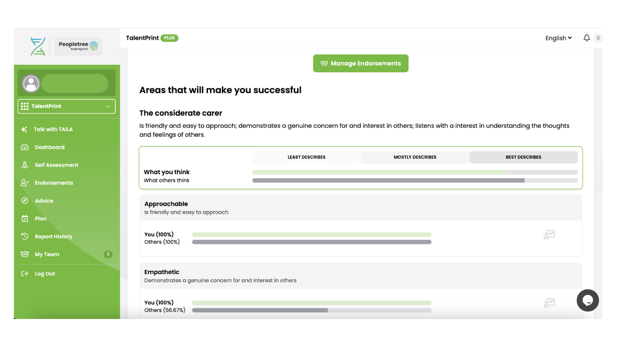This screenshot has height=348, width=620.
Task: Open the English language dropdown
Action: (x=558, y=38)
